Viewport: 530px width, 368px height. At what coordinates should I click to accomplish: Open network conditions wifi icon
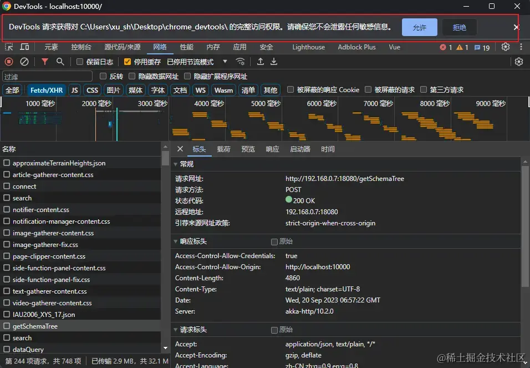click(x=240, y=62)
